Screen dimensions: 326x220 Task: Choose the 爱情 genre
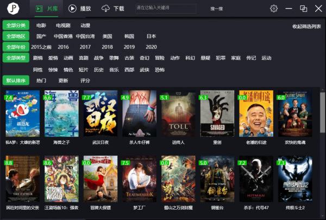click(x=53, y=58)
